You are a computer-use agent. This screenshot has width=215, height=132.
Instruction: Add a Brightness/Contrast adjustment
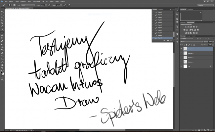point(186,27)
